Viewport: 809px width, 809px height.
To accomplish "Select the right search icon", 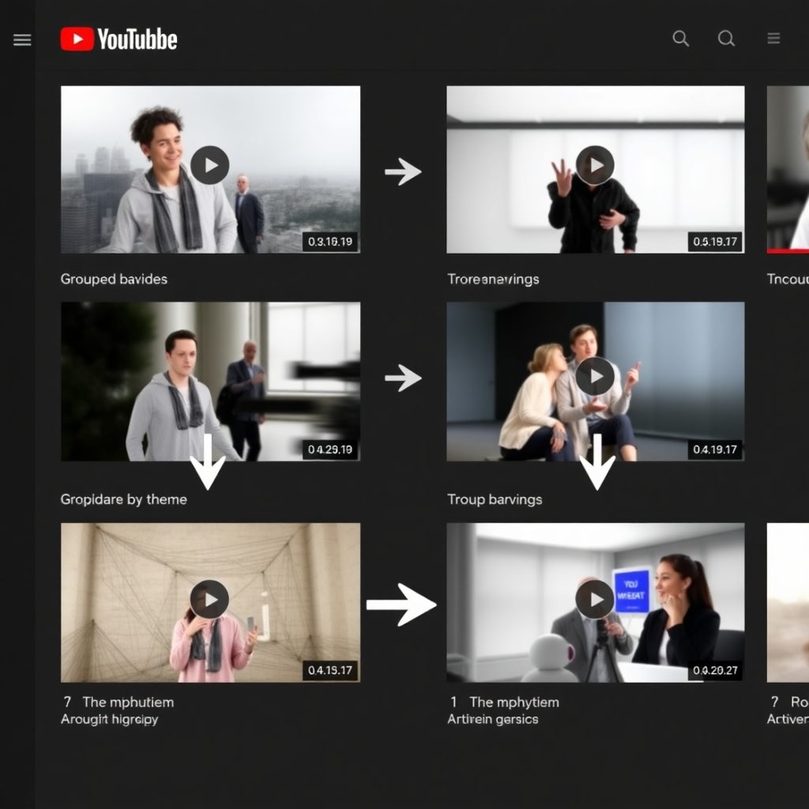I will tap(725, 38).
